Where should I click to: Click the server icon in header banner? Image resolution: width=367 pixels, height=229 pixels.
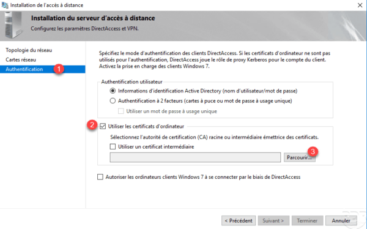13,25
